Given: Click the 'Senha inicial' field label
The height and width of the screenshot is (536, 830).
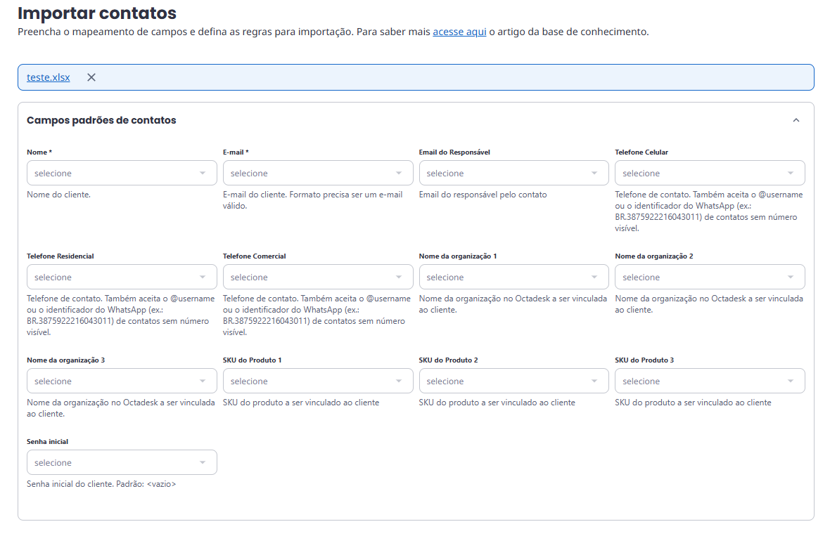Looking at the screenshot, I should (48, 442).
